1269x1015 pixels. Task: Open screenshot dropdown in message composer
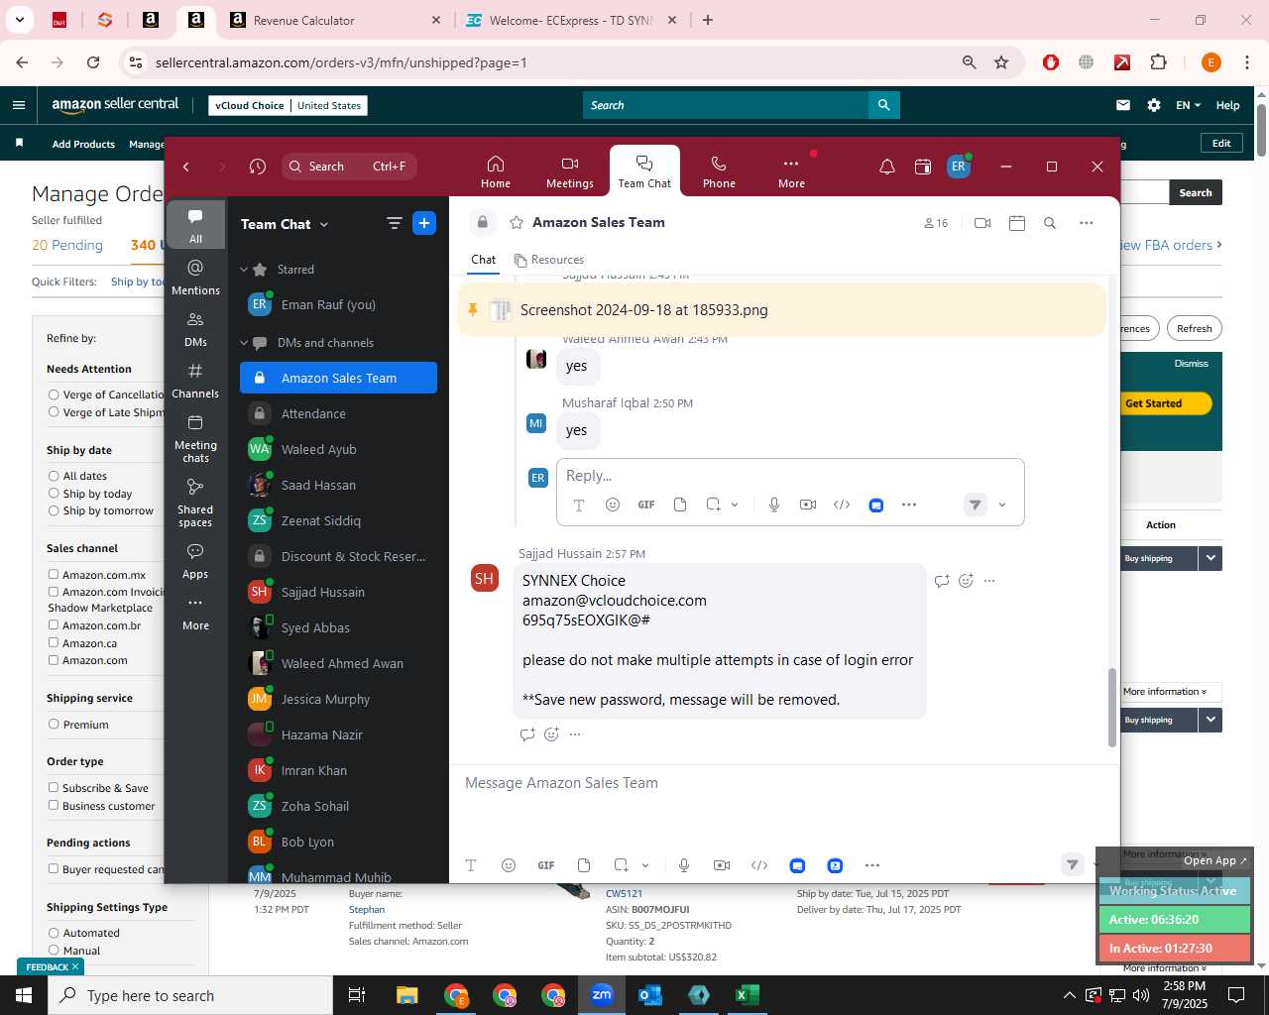click(645, 865)
